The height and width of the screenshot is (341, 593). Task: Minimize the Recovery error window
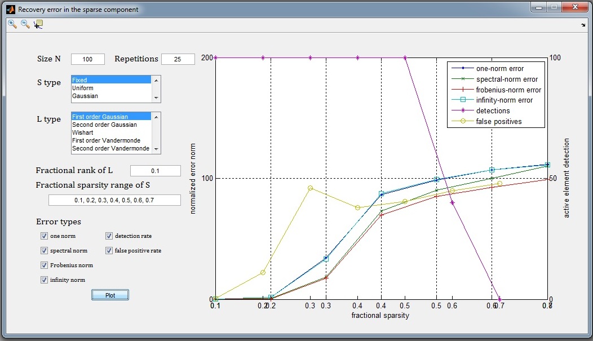click(x=539, y=7)
